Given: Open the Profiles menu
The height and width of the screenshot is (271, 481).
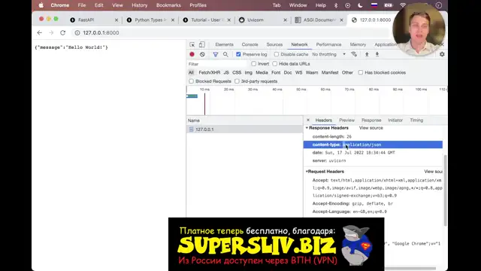Looking at the screenshot, I should tap(198, 5).
